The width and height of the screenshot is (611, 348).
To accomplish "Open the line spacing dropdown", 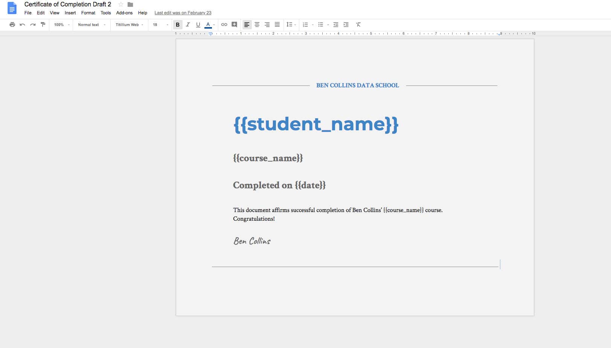I will [x=291, y=24].
